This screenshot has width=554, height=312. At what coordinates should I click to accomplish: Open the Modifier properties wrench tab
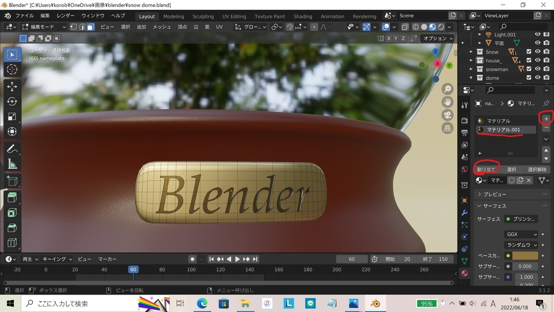coord(464,213)
